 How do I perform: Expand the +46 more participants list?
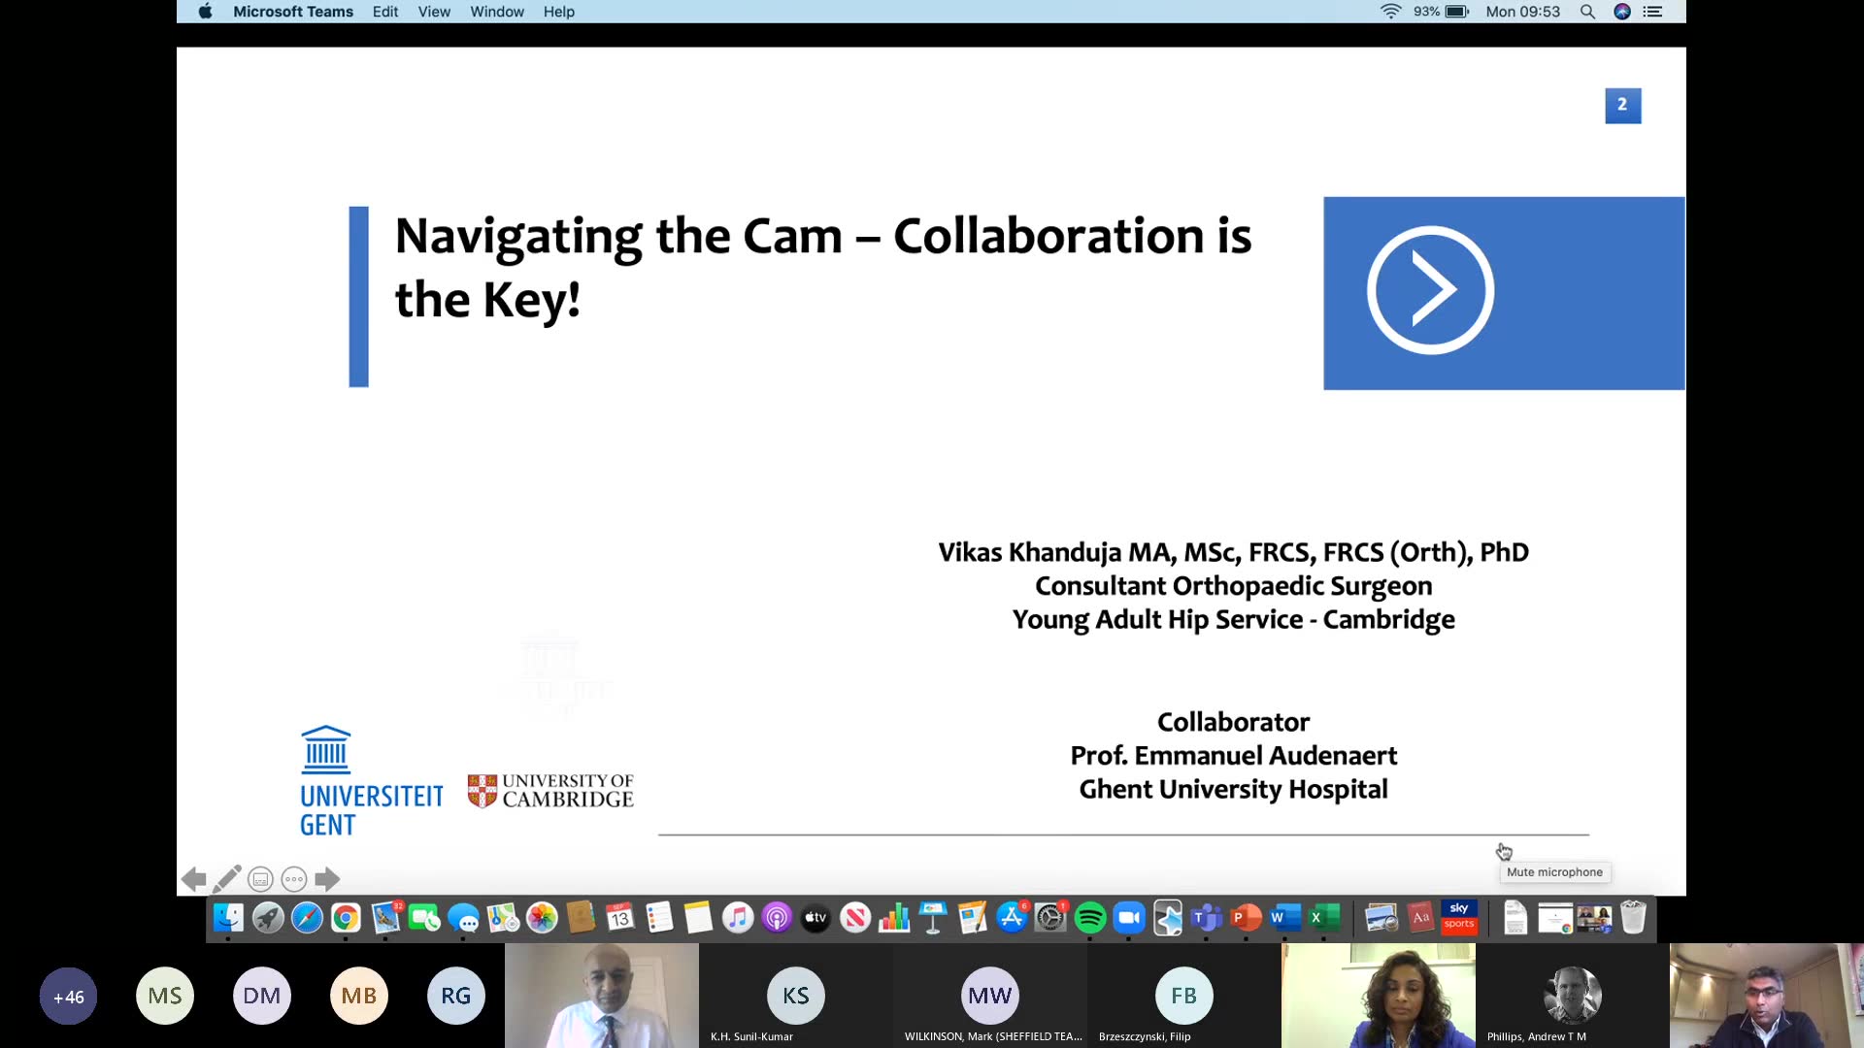68,996
